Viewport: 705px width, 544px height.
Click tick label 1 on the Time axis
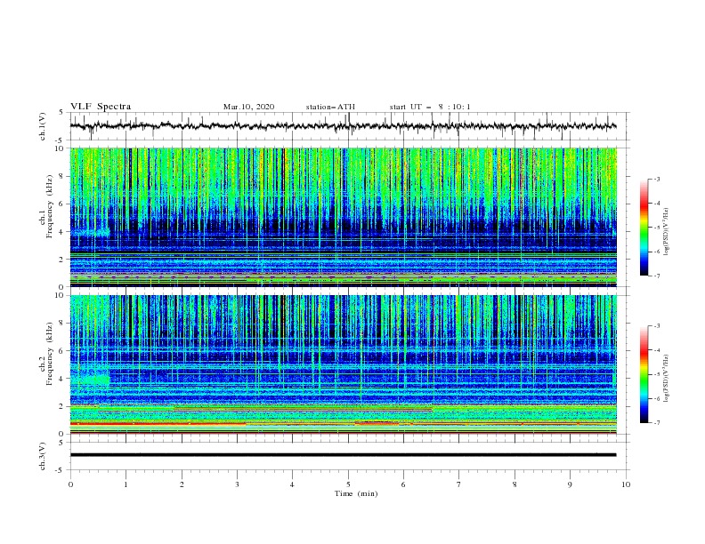pyautogui.click(x=126, y=484)
